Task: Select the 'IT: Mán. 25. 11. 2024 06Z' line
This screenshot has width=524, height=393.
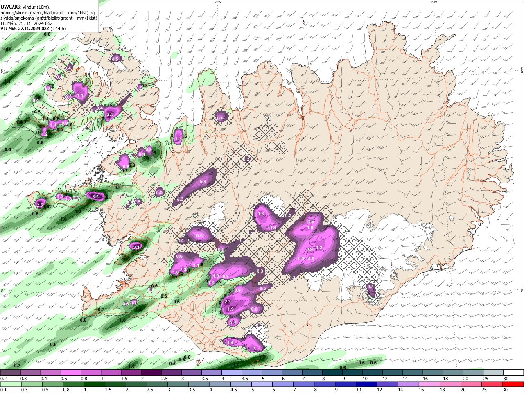Action: click(x=27, y=23)
